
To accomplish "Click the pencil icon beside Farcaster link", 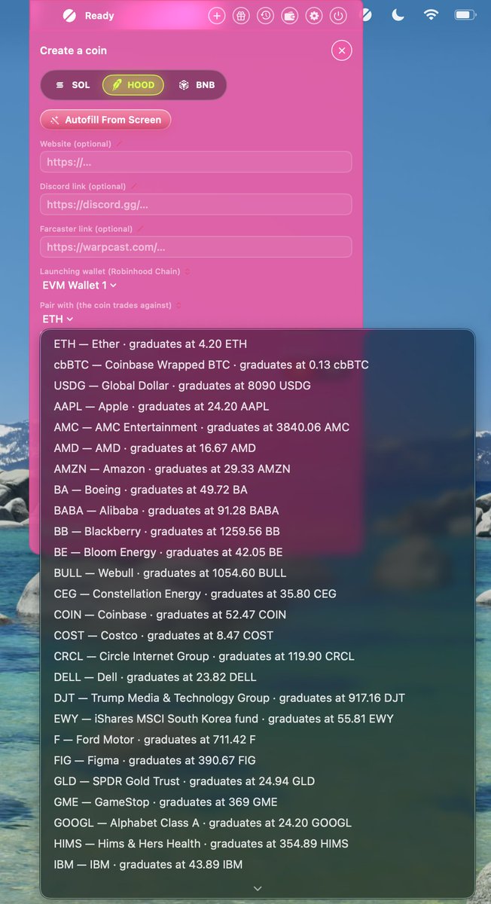I will (x=140, y=228).
